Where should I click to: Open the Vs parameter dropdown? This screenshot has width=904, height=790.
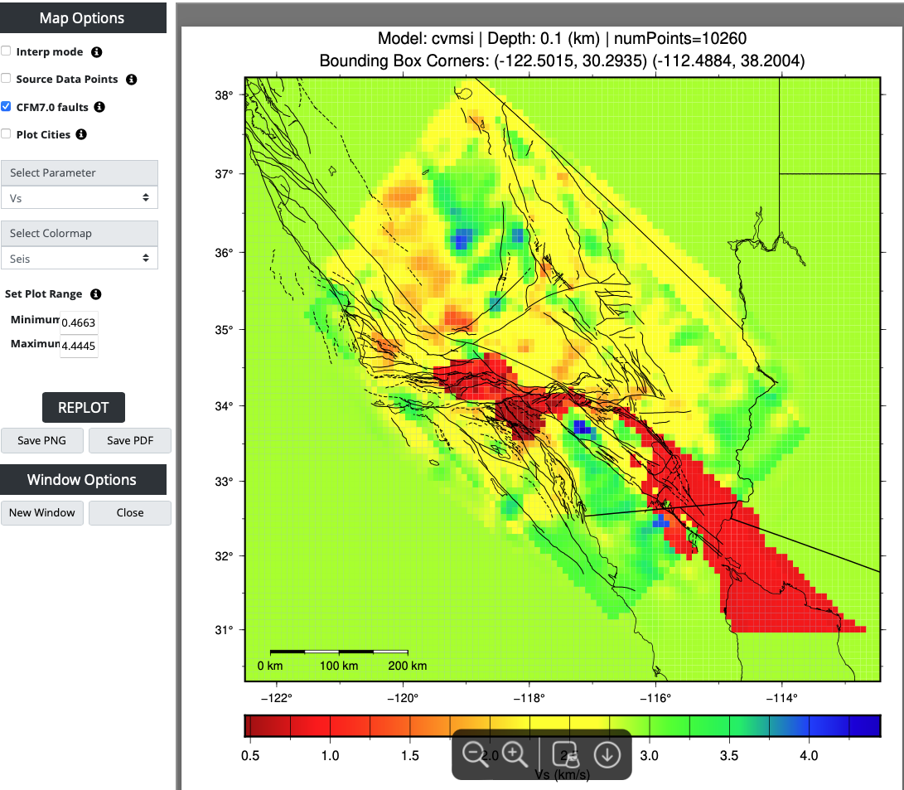pyautogui.click(x=80, y=198)
